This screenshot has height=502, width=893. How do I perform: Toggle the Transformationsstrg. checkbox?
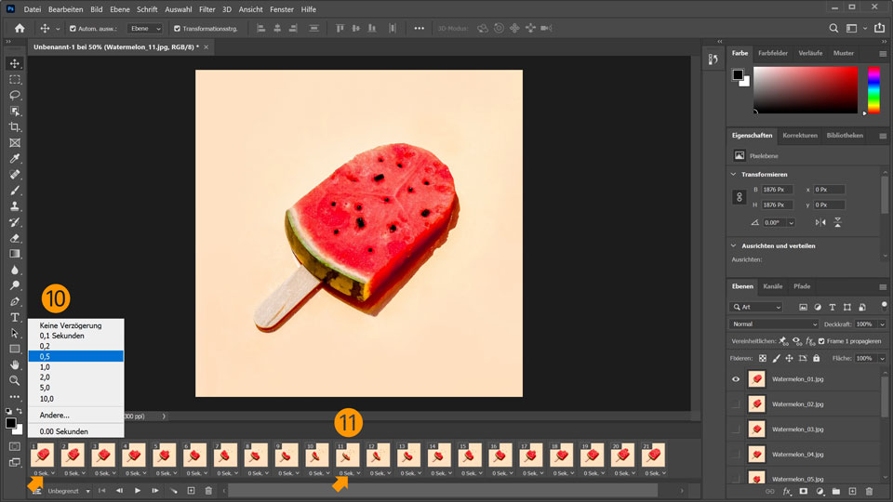pos(177,29)
